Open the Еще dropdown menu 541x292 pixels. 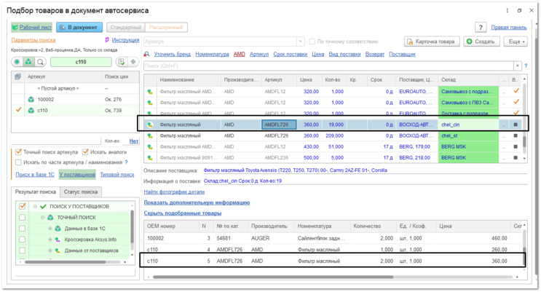click(x=516, y=42)
